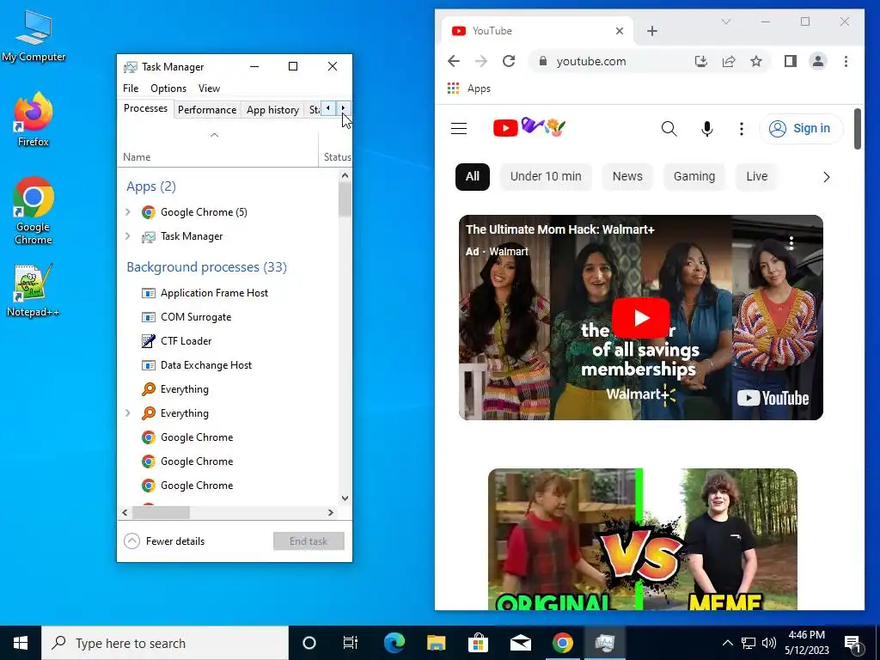The image size is (880, 660).
Task: Show hidden system tray icons chevron
Action: (x=727, y=643)
